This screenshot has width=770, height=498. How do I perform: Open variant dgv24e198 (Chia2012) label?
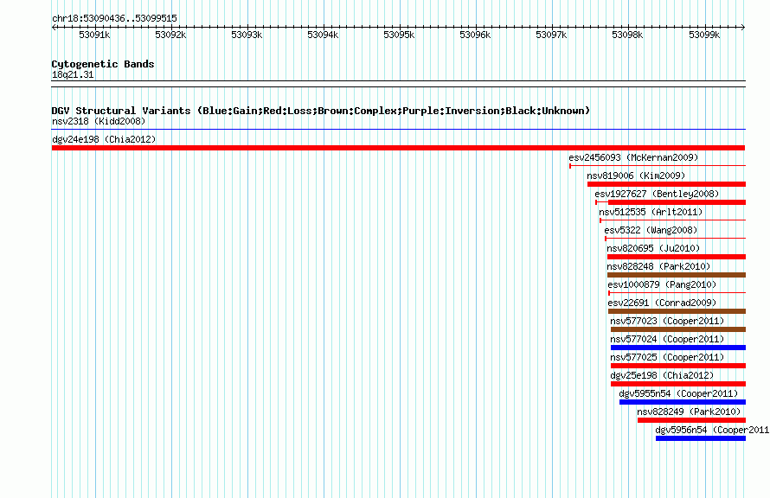click(x=104, y=139)
